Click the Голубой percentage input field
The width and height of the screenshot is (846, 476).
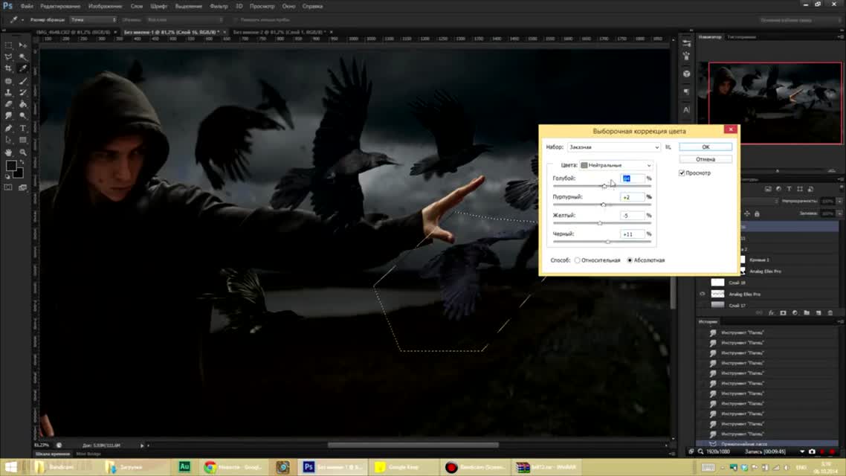point(633,178)
